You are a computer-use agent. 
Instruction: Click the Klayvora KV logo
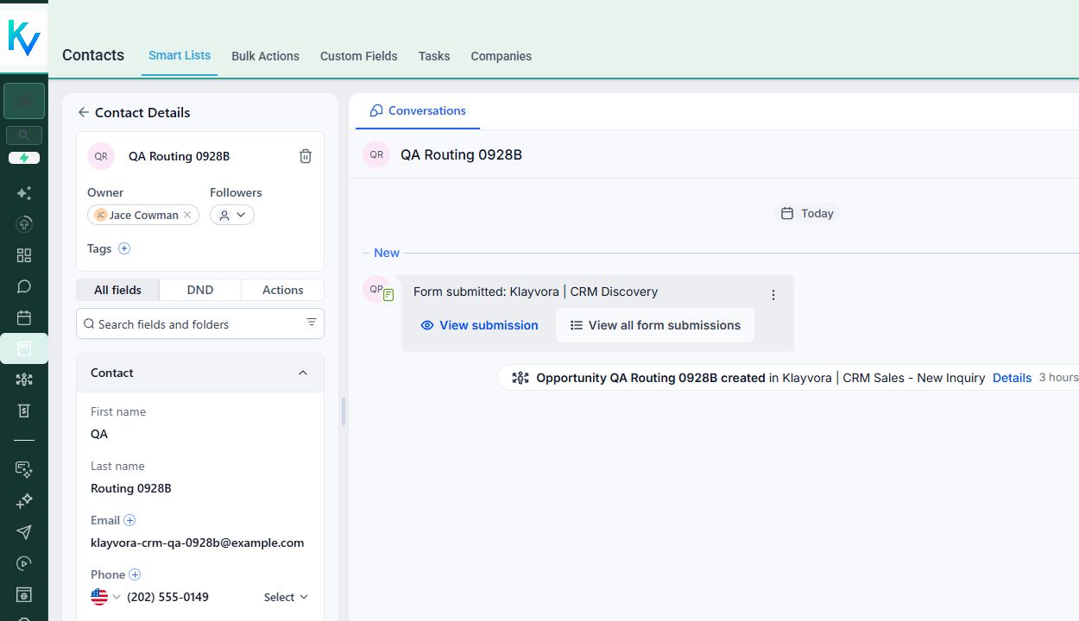(23, 36)
